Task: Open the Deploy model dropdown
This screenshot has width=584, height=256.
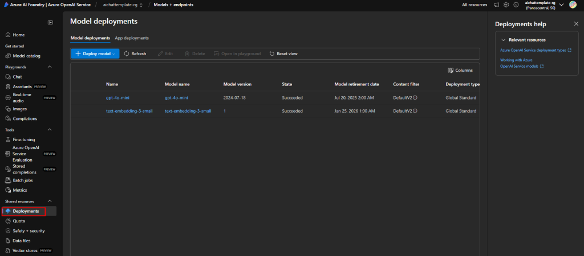Action: (95, 54)
